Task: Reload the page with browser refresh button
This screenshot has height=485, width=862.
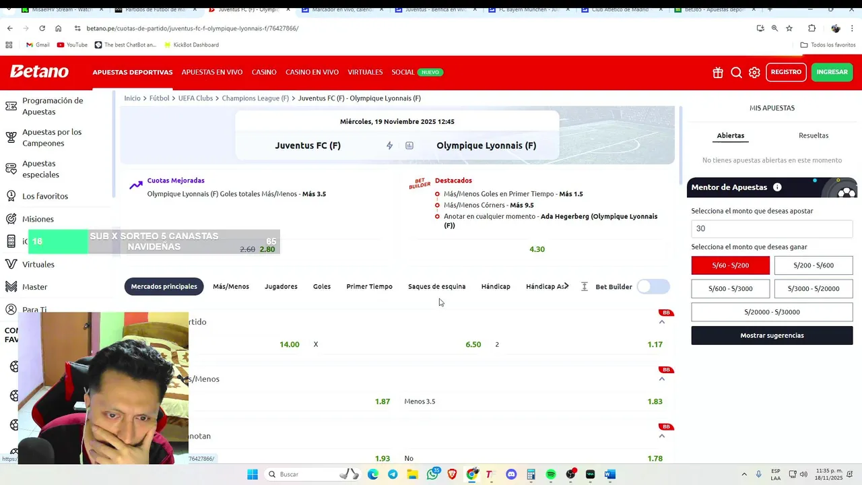Action: [42, 28]
